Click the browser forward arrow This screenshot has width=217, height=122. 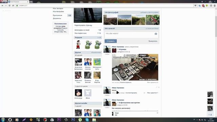coord(6,6)
